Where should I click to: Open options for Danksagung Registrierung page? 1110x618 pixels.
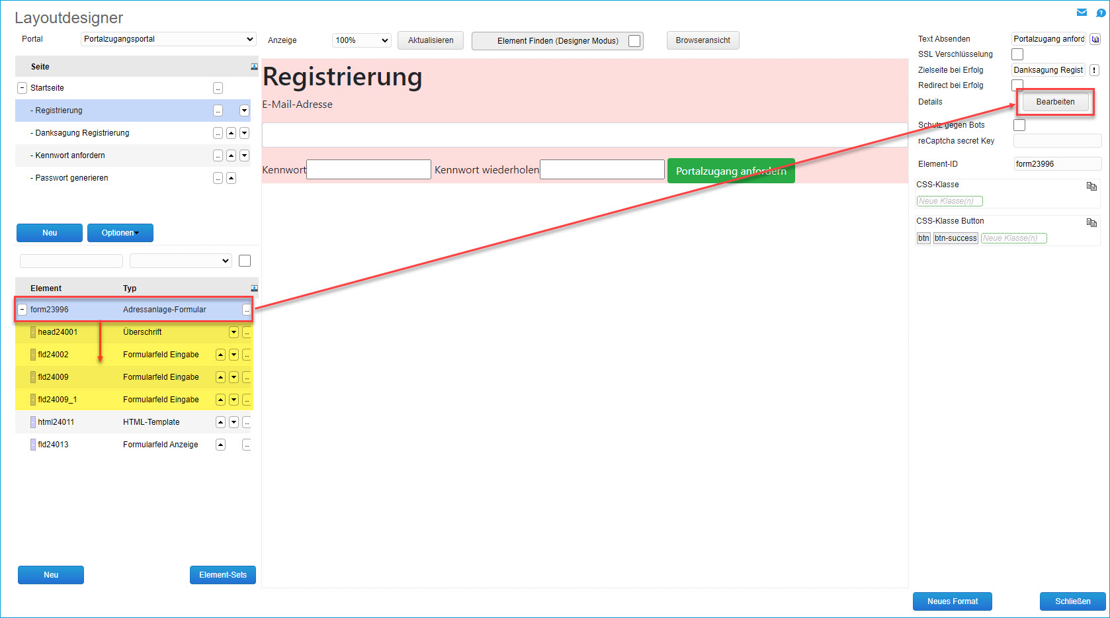click(x=218, y=133)
